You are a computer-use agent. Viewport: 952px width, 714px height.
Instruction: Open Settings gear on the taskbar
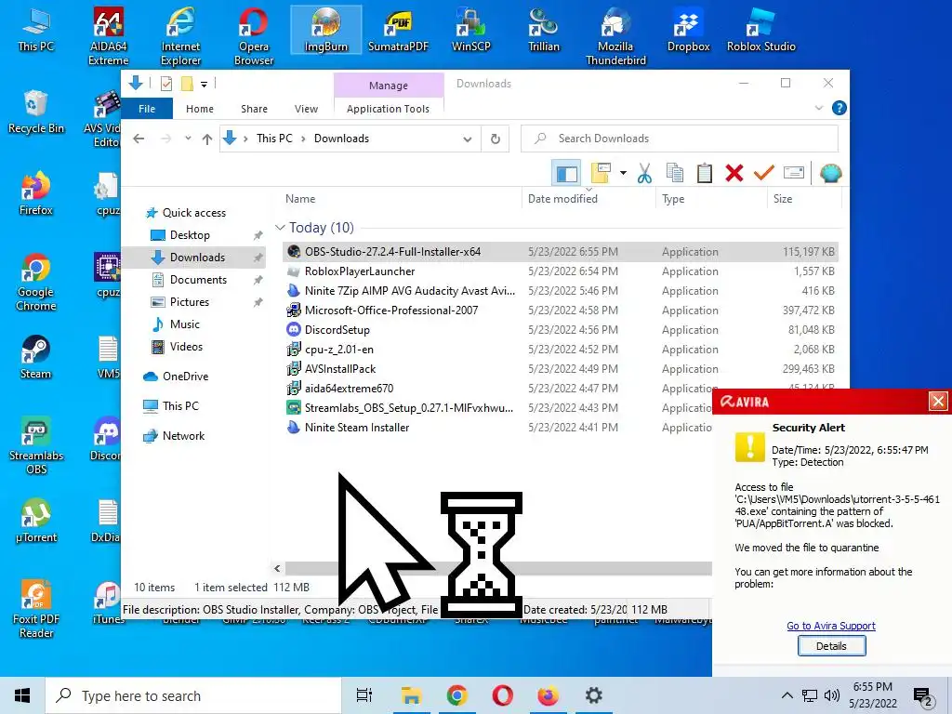click(593, 695)
